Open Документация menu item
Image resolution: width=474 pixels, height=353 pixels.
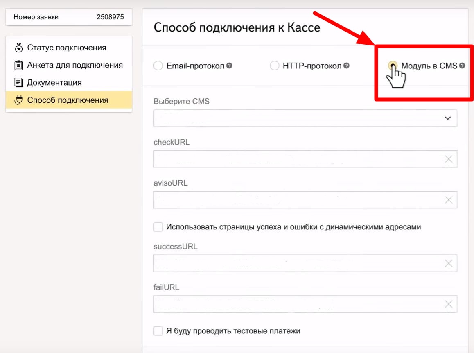pos(69,83)
